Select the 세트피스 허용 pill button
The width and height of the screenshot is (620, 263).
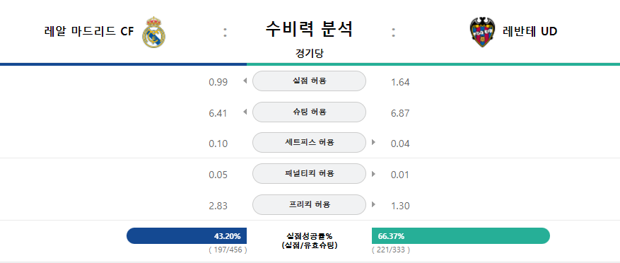[309, 142]
